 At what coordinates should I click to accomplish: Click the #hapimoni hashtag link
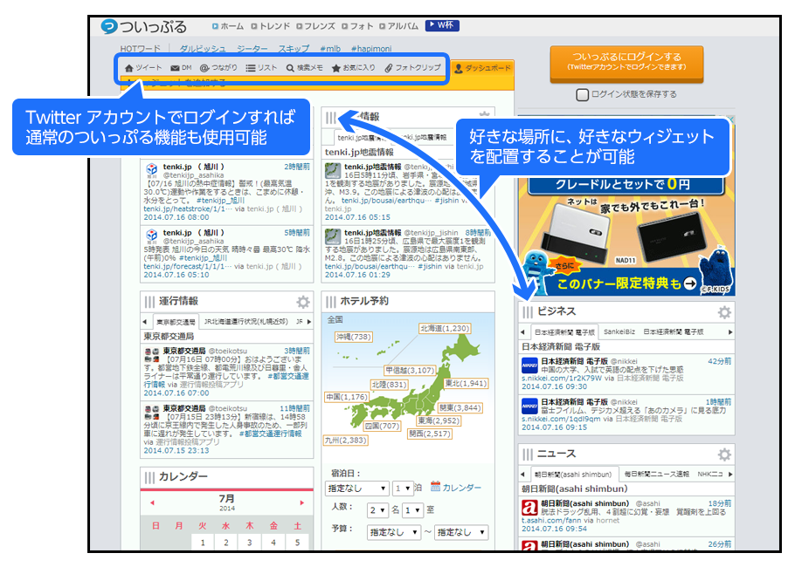[x=371, y=49]
